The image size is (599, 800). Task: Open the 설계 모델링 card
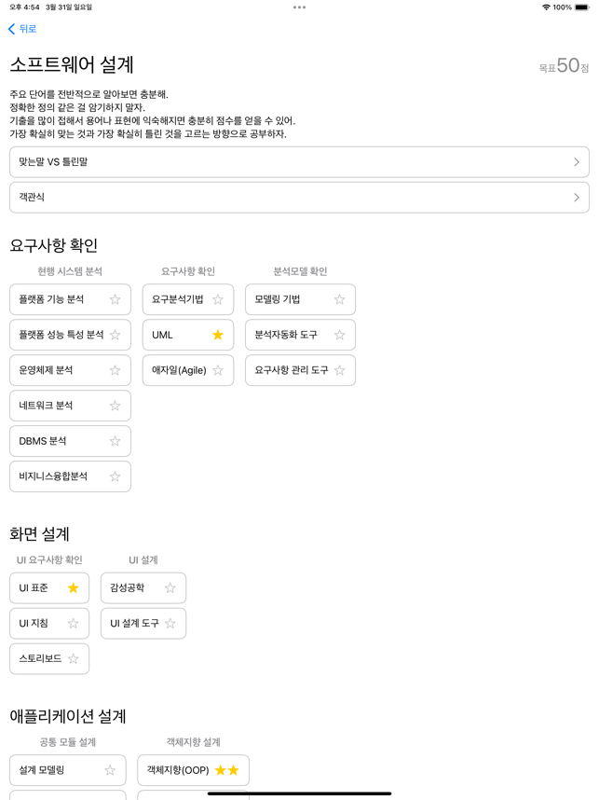[x=56, y=770]
